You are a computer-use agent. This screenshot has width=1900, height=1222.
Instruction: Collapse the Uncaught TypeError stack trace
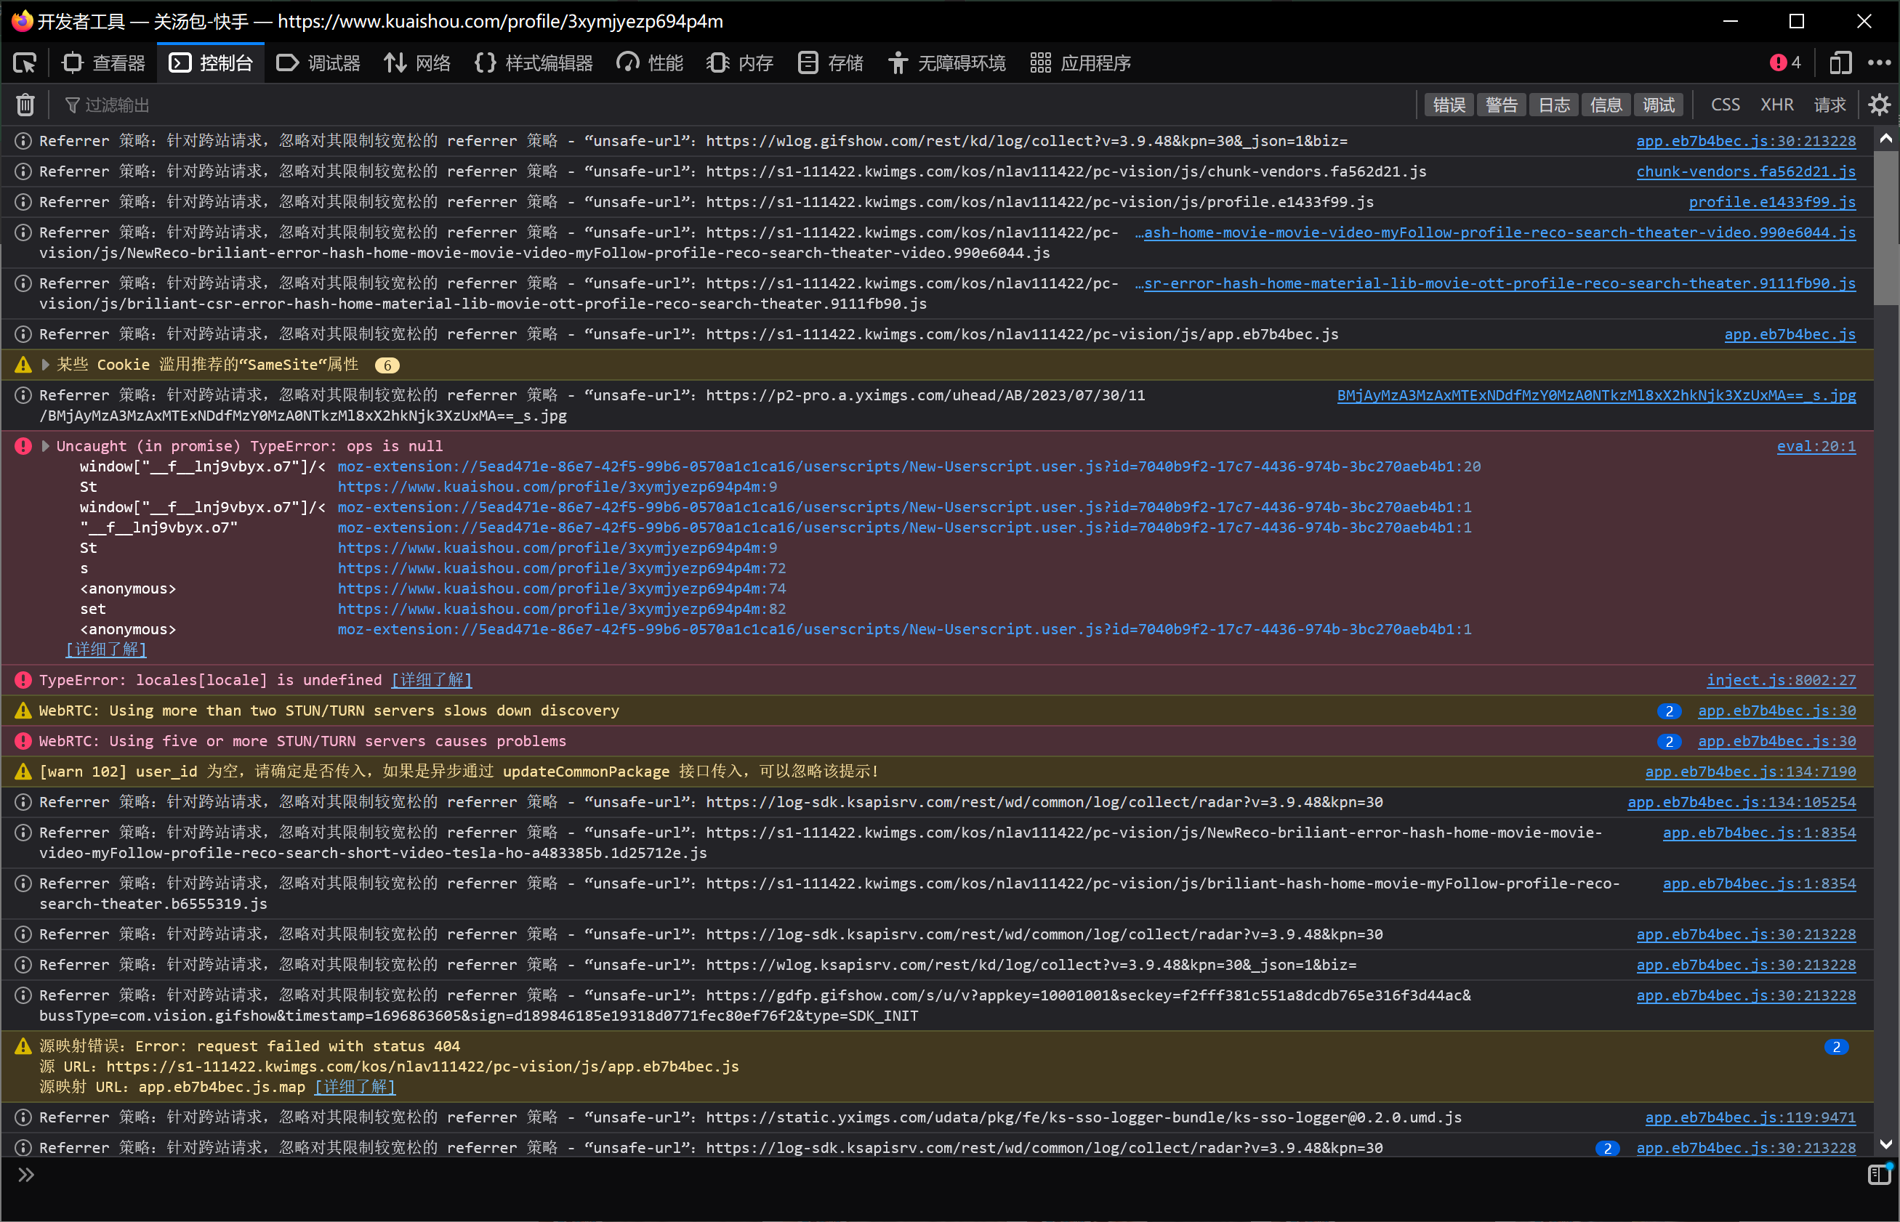pyautogui.click(x=46, y=446)
